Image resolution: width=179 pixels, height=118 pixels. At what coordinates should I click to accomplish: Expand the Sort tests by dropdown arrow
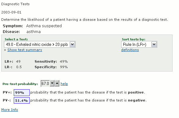154,44
